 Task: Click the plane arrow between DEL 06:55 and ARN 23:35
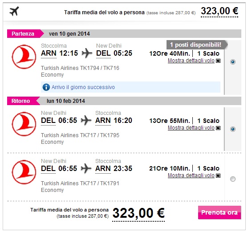click(x=86, y=168)
